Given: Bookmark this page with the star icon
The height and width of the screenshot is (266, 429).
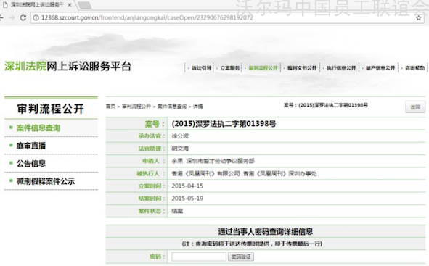Looking at the screenshot, I should click(x=419, y=18).
